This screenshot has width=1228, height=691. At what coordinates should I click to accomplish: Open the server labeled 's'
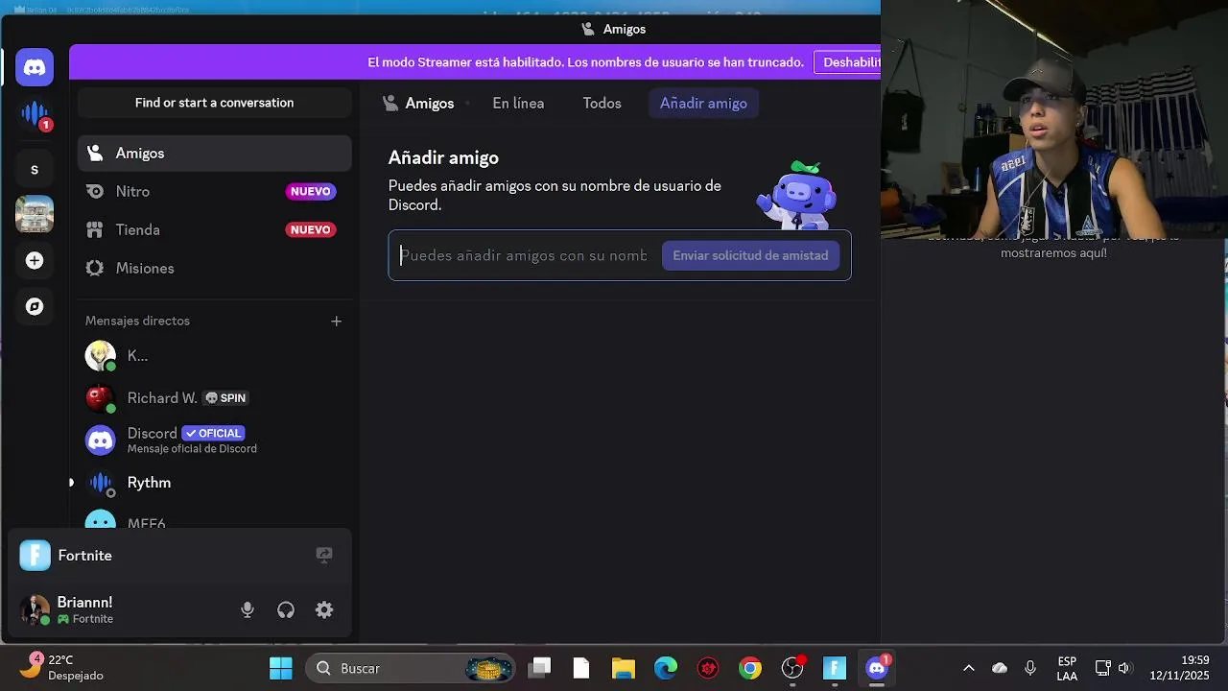[x=35, y=169]
